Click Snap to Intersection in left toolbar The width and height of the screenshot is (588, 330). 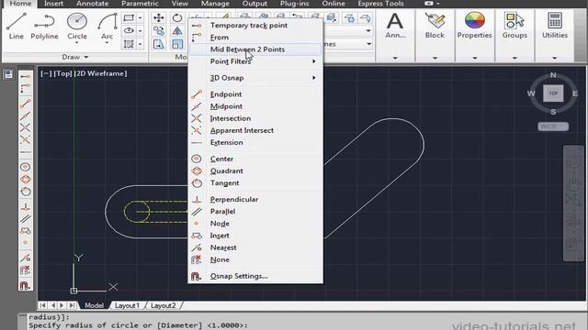click(x=25, y=127)
